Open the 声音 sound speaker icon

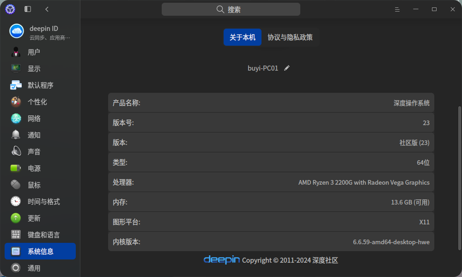[16, 151]
